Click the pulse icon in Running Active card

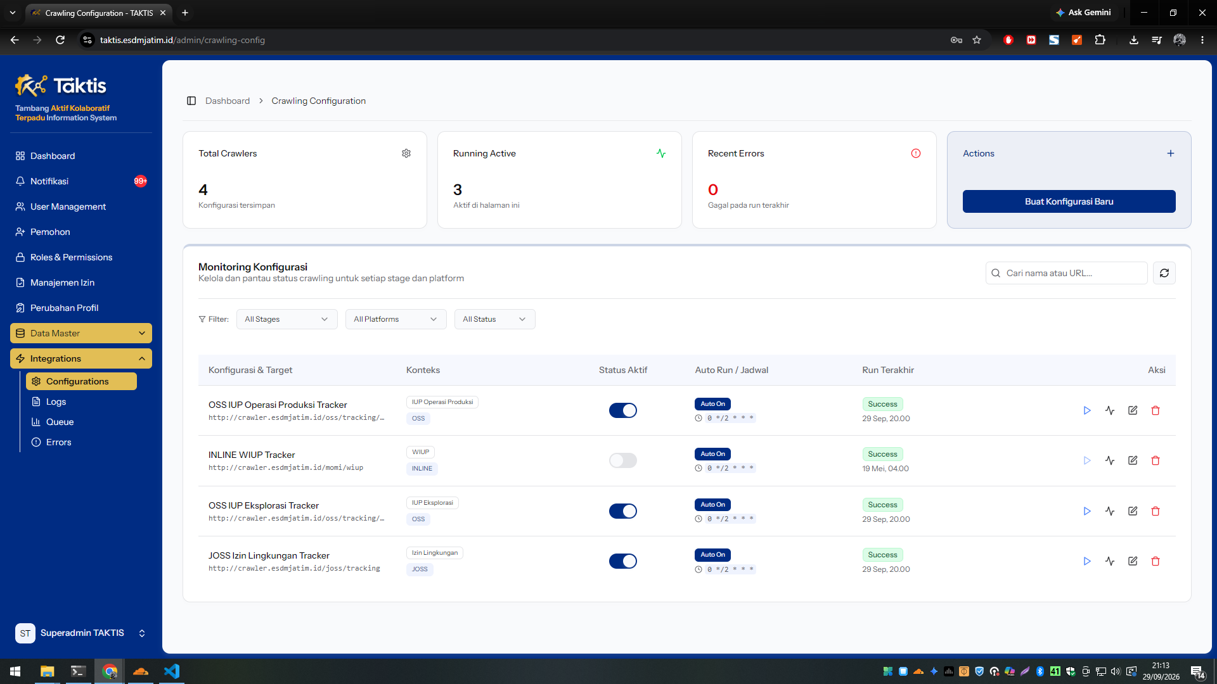pos(661,153)
